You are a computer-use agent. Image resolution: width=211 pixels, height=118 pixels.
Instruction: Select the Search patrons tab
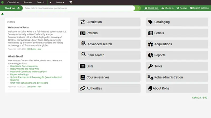199,8
